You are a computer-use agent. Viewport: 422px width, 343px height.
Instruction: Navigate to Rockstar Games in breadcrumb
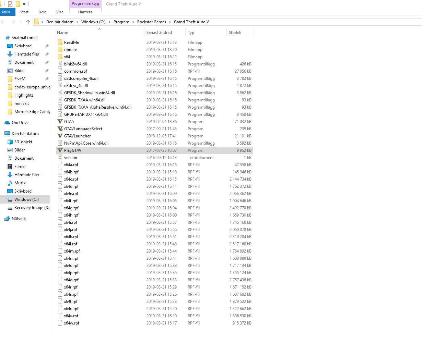[152, 22]
